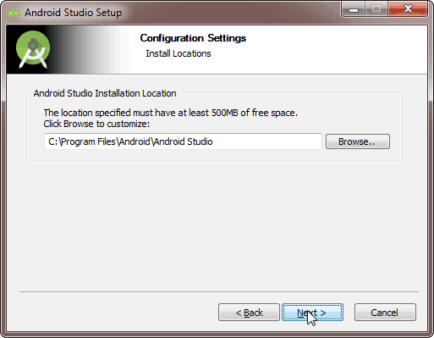
Task: Go back with the Back button
Action: 249,313
